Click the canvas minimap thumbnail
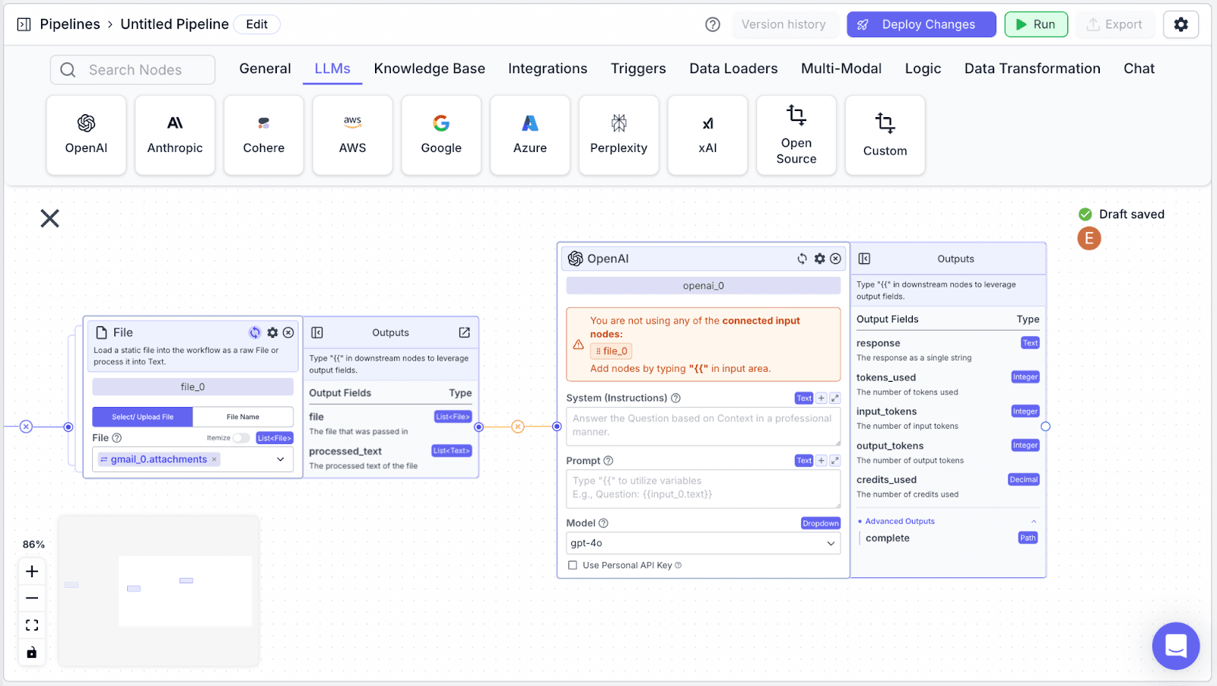 [x=159, y=591]
